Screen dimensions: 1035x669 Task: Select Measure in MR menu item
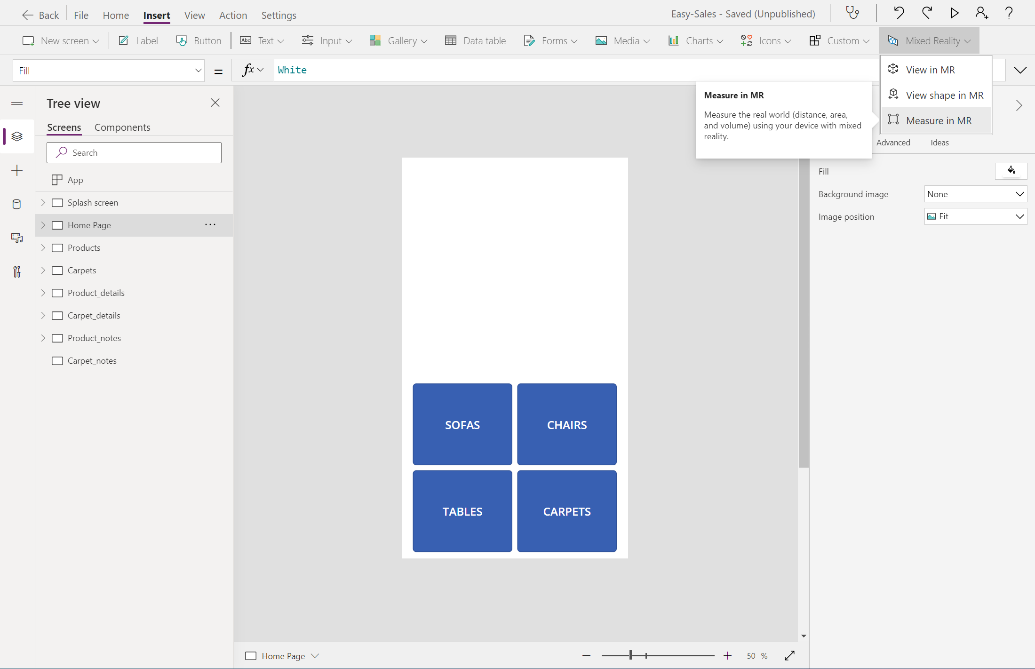[x=938, y=121]
